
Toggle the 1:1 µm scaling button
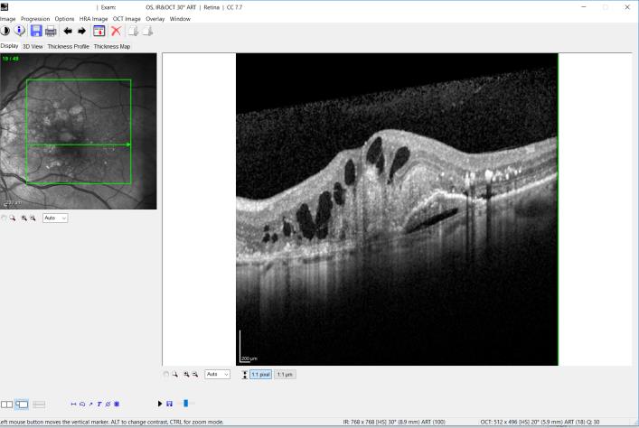[285, 374]
